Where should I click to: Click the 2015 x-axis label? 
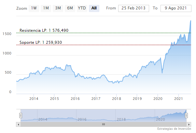[54, 99]
